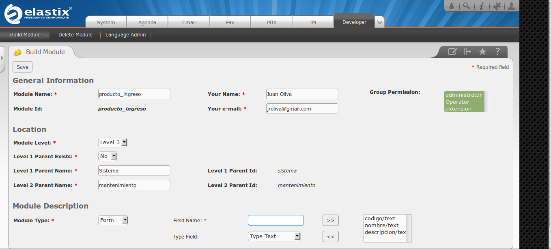Open help via the question mark icon

coord(497,52)
